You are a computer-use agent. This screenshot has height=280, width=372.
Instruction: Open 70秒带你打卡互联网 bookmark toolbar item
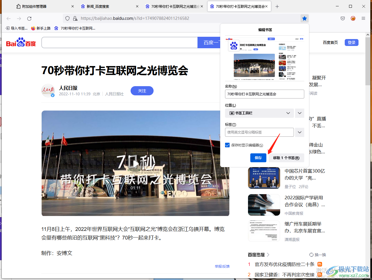pyautogui.click(x=75, y=28)
